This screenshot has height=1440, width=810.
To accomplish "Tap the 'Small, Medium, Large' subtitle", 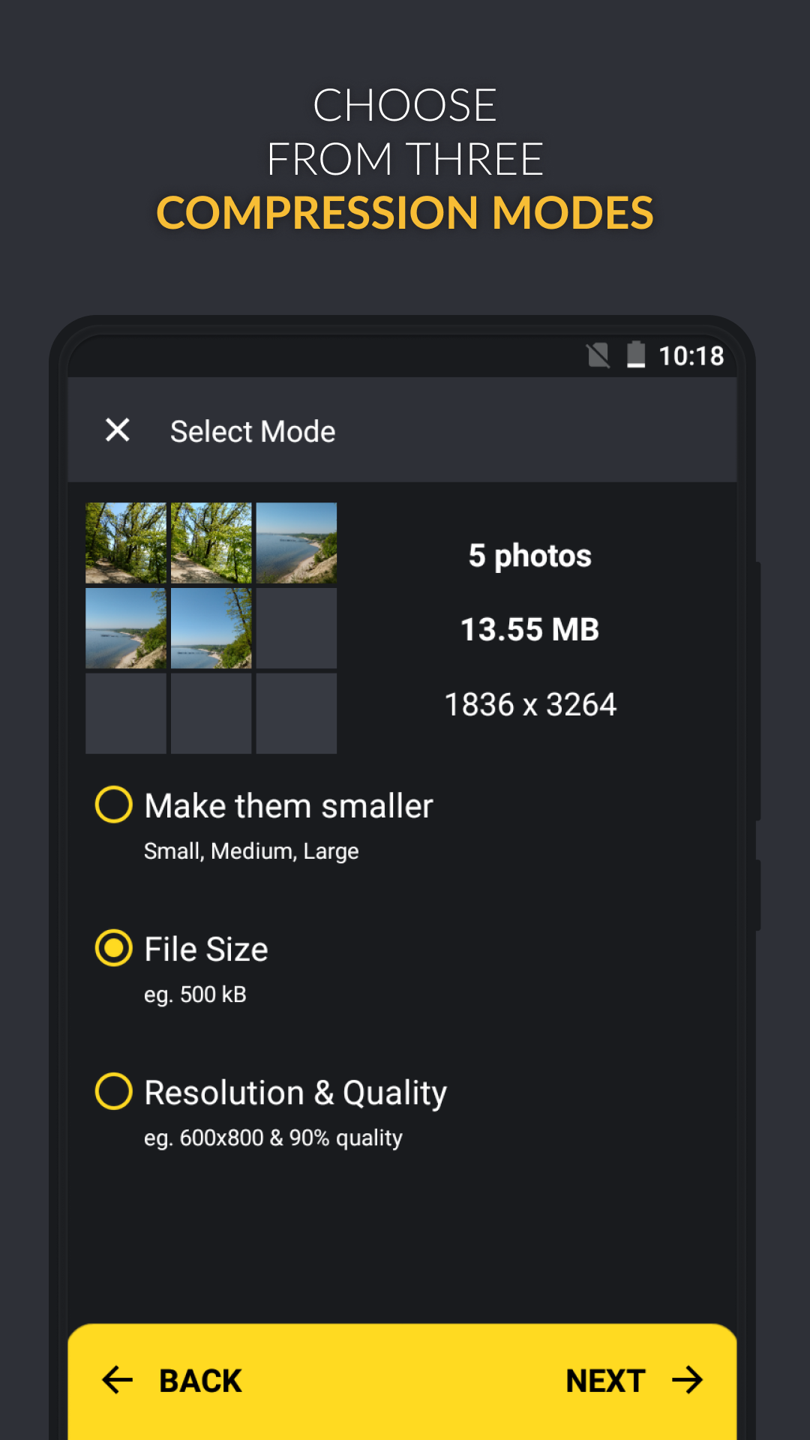I will 251,851.
